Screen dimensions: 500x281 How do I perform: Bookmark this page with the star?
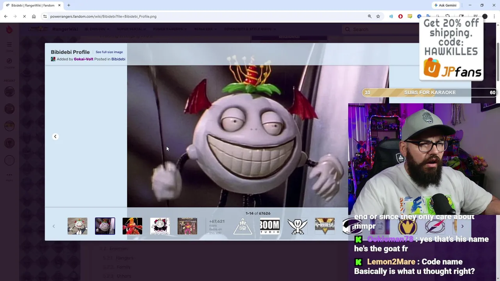pyautogui.click(x=378, y=16)
